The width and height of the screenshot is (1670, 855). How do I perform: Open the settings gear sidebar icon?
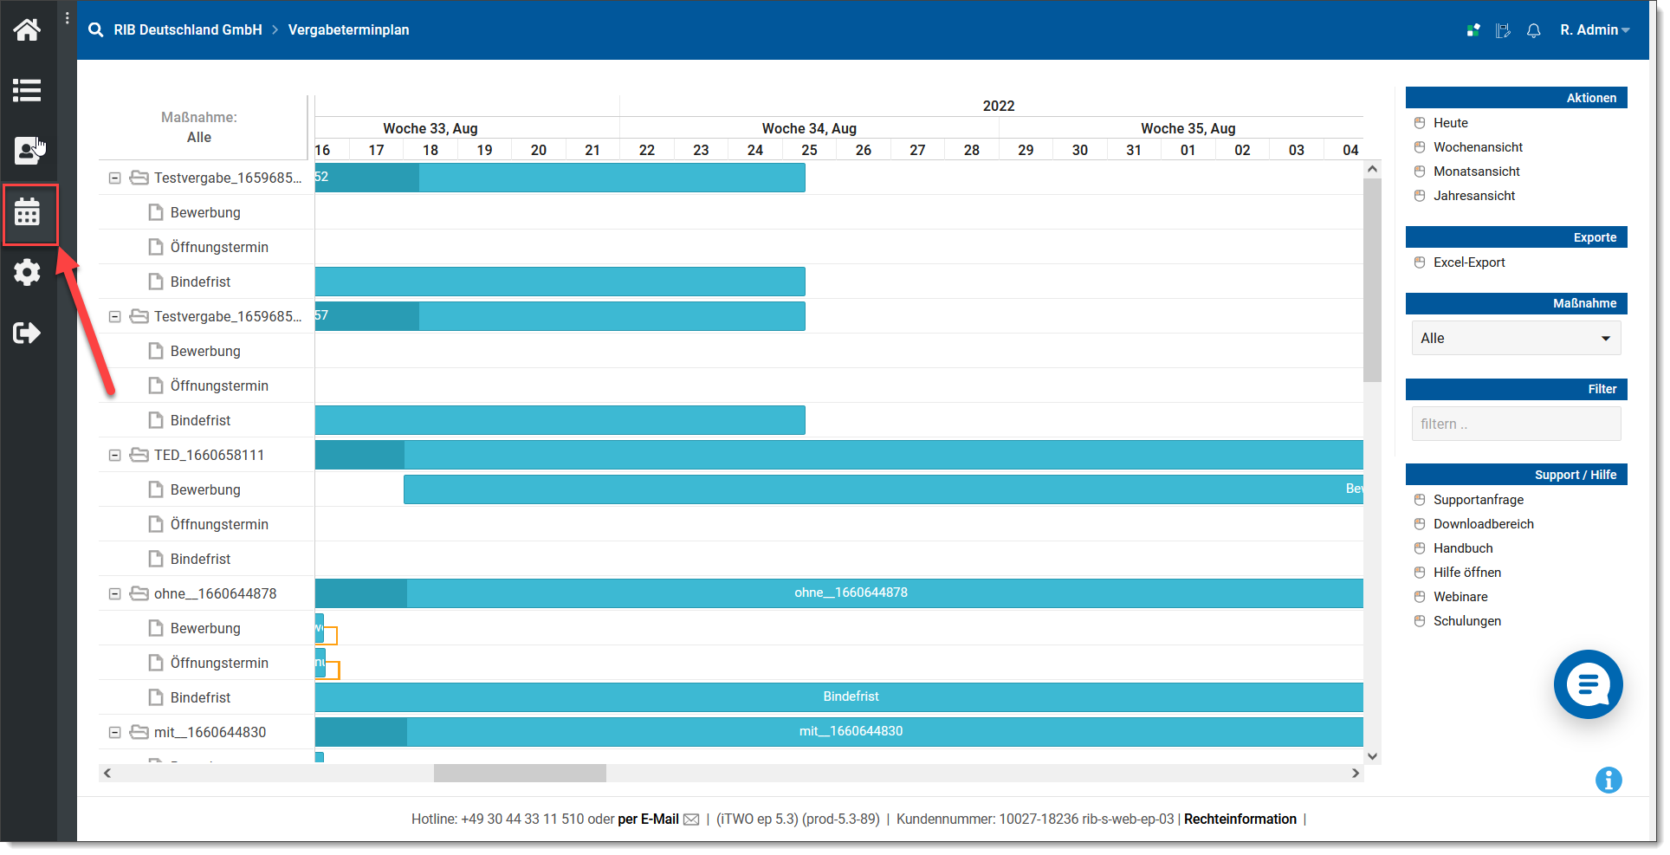pos(27,272)
